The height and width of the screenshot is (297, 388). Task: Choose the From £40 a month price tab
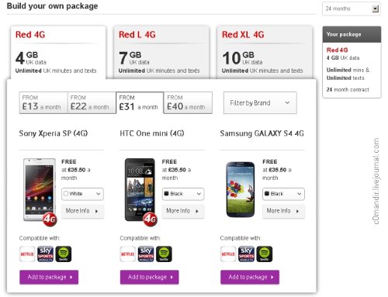pyautogui.click(x=188, y=103)
